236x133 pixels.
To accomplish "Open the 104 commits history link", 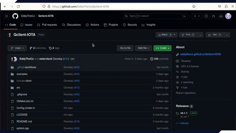I will click(159, 59).
